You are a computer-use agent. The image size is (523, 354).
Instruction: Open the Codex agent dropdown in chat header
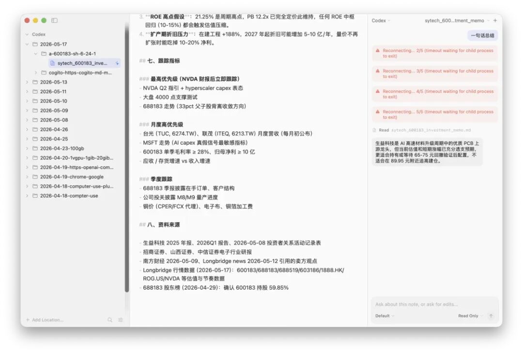(381, 21)
